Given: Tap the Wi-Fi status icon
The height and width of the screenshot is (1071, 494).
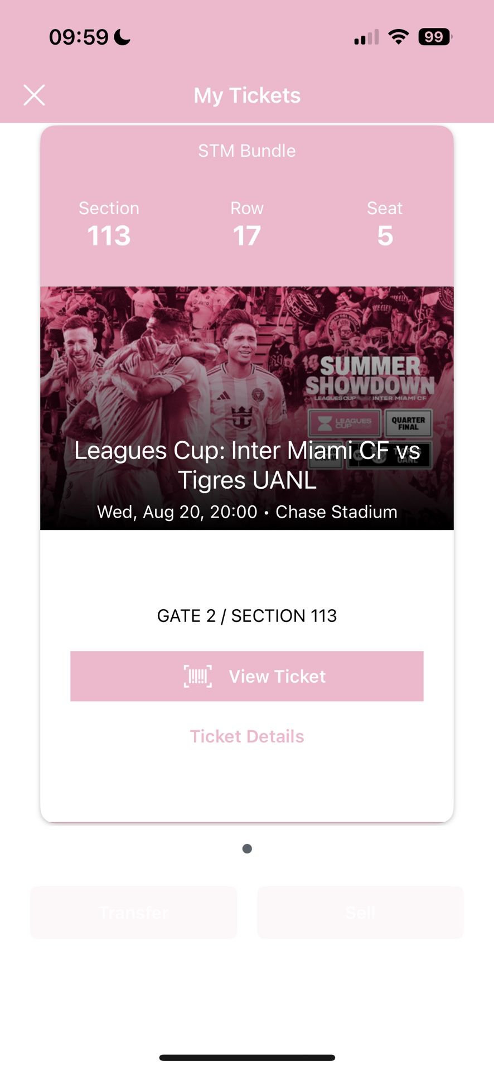Looking at the screenshot, I should click(x=398, y=37).
